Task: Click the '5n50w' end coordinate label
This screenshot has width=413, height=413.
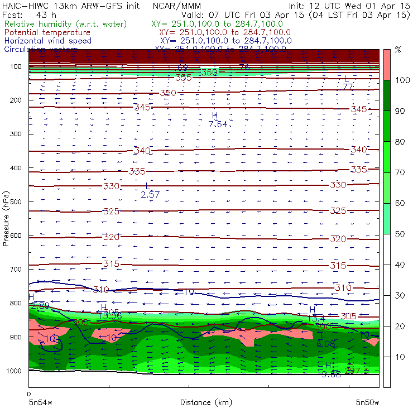Action: point(367,402)
